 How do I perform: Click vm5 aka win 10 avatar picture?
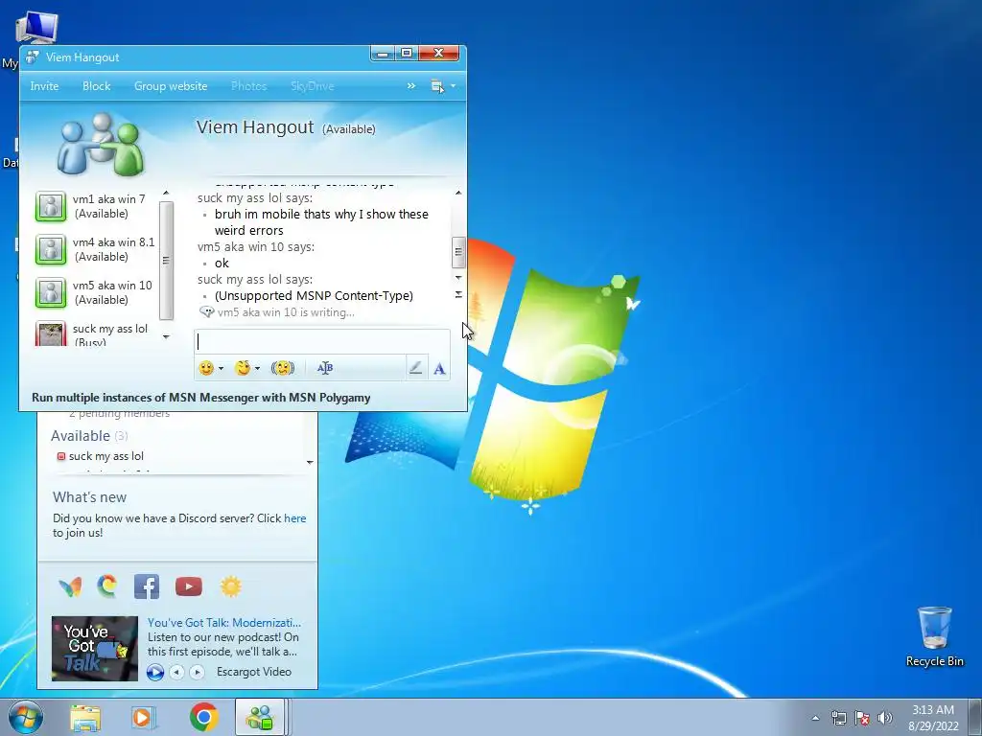[51, 293]
